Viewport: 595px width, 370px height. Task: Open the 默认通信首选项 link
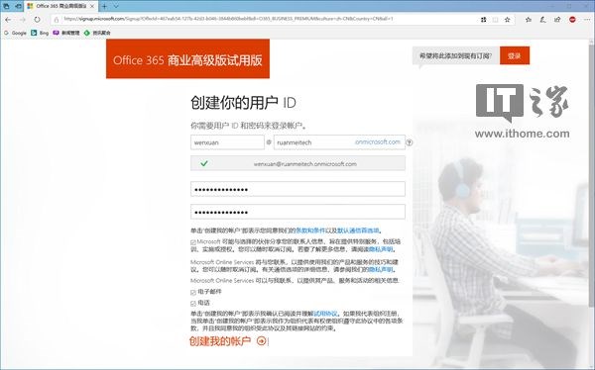(358, 231)
